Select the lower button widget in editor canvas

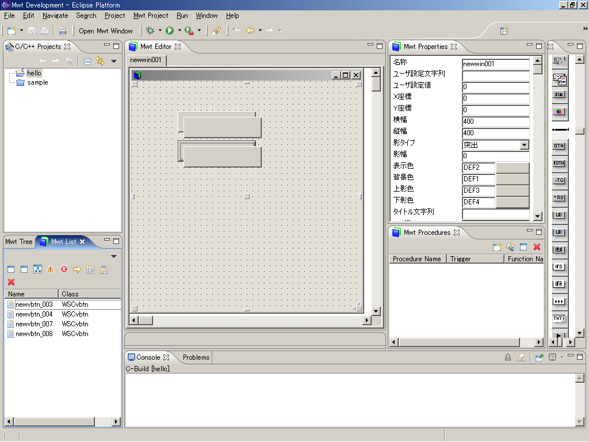(223, 157)
